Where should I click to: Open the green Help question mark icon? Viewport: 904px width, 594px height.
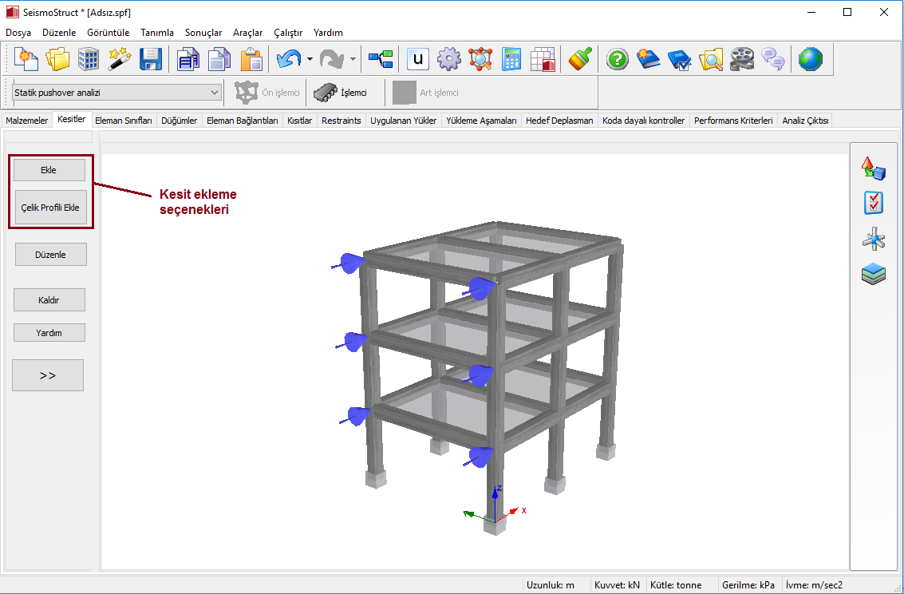(617, 59)
